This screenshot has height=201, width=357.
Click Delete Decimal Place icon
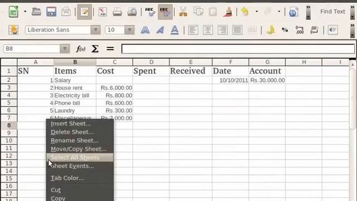point(314,30)
